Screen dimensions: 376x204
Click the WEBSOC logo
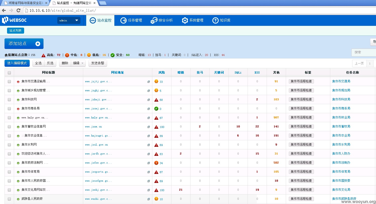[x=14, y=20]
